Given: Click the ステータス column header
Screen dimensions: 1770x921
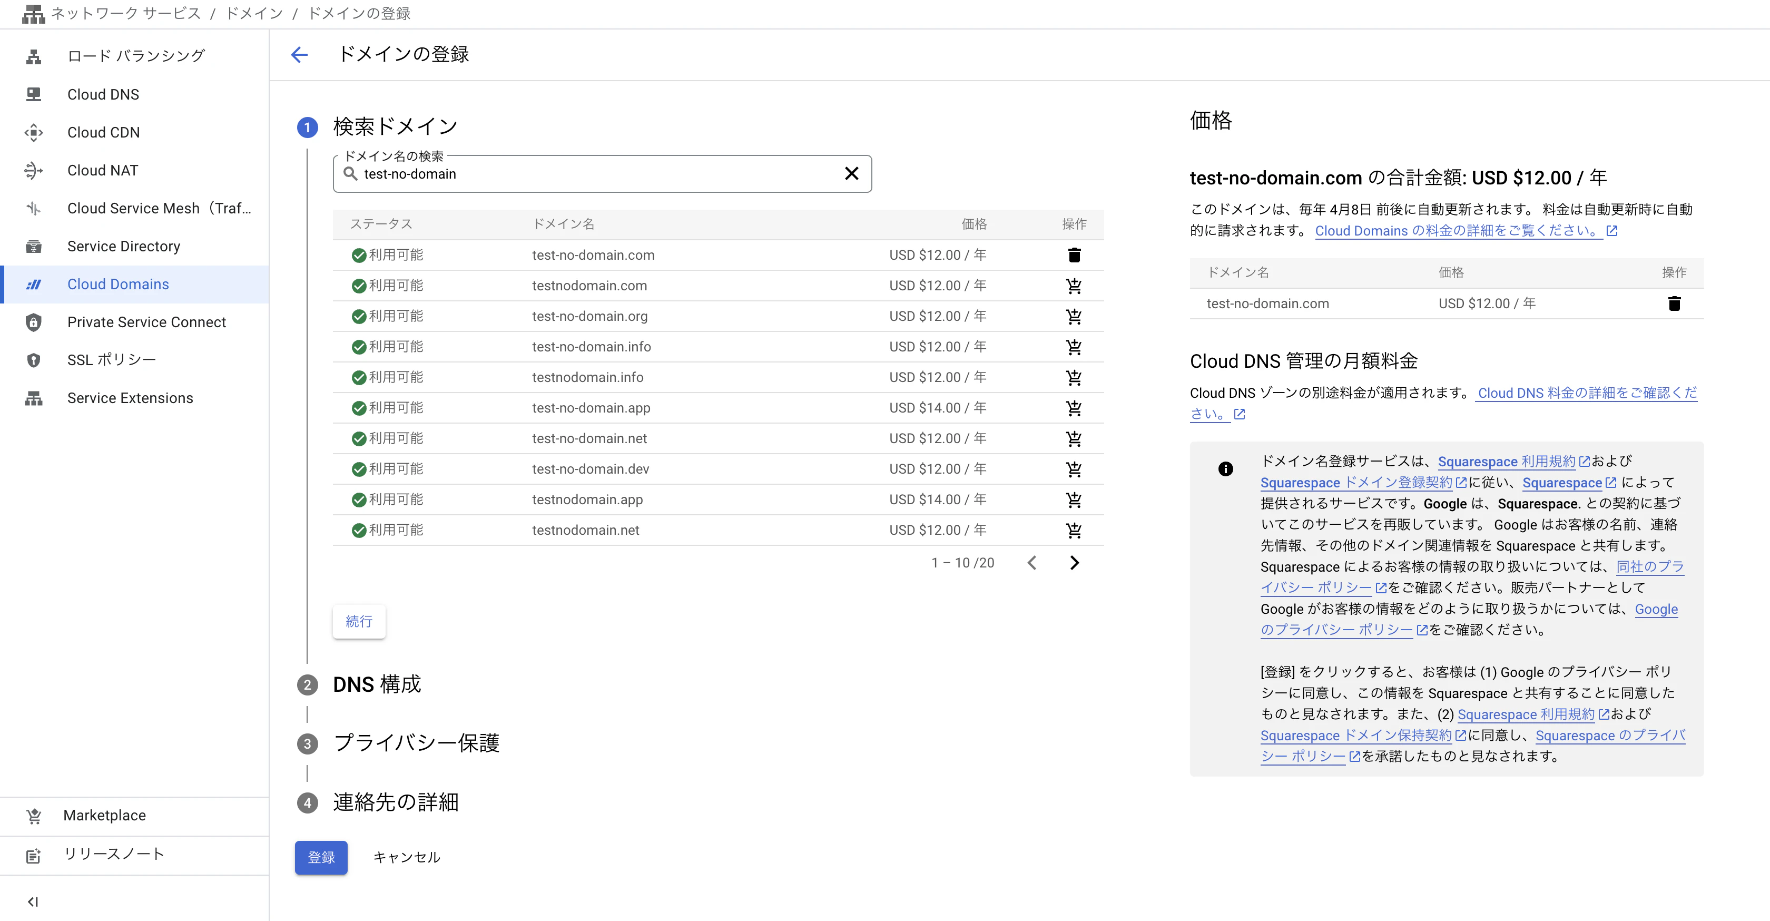Looking at the screenshot, I should [x=381, y=224].
